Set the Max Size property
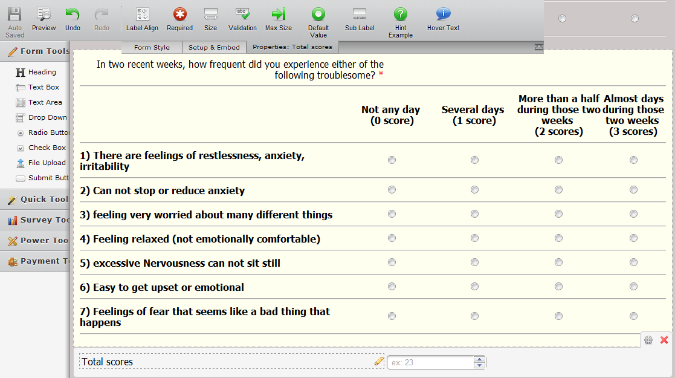 point(279,19)
